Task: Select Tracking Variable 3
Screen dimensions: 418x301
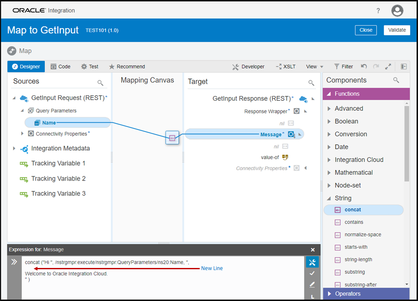Action: (59, 194)
